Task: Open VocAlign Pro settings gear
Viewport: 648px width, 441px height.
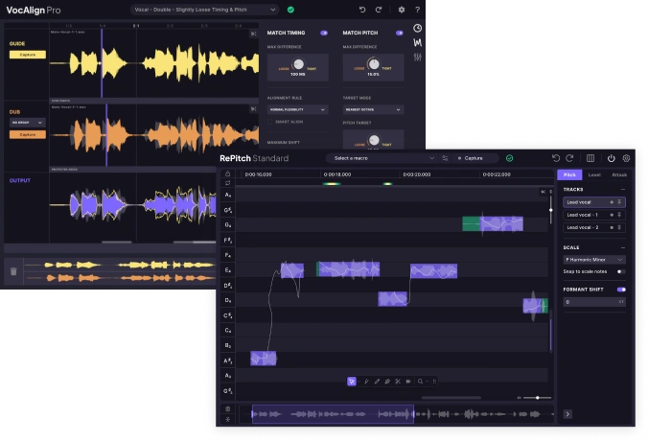Action: click(x=402, y=10)
